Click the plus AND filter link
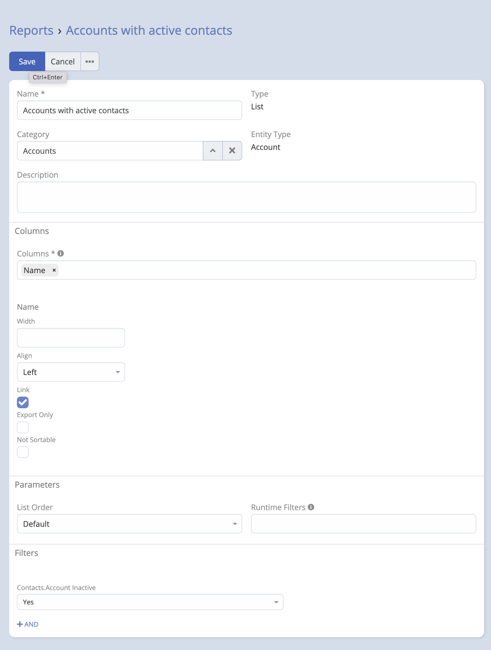 pyautogui.click(x=28, y=624)
